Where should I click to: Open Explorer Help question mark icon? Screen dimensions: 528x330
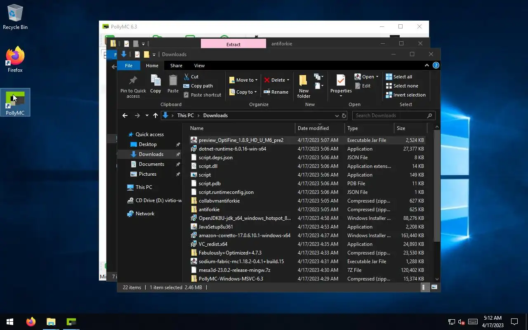[x=436, y=66]
